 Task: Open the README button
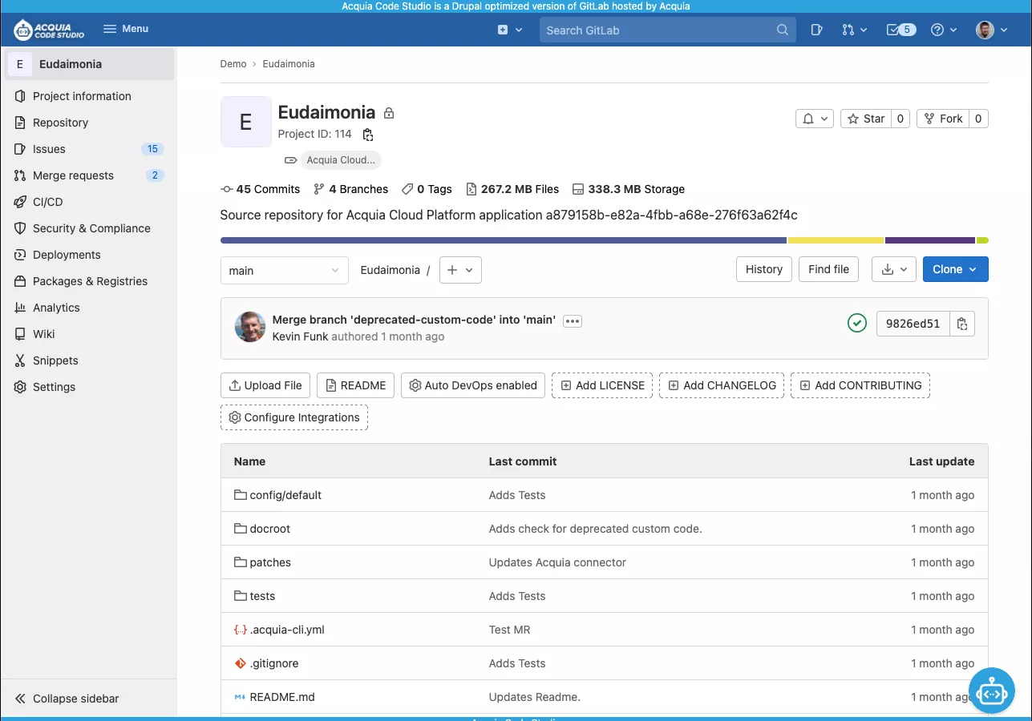pos(356,385)
